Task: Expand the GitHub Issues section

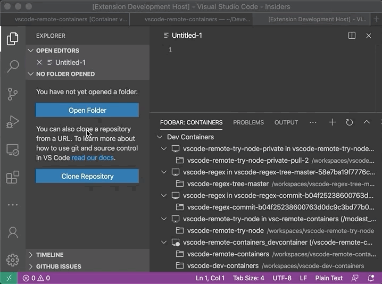Action: 30,266
